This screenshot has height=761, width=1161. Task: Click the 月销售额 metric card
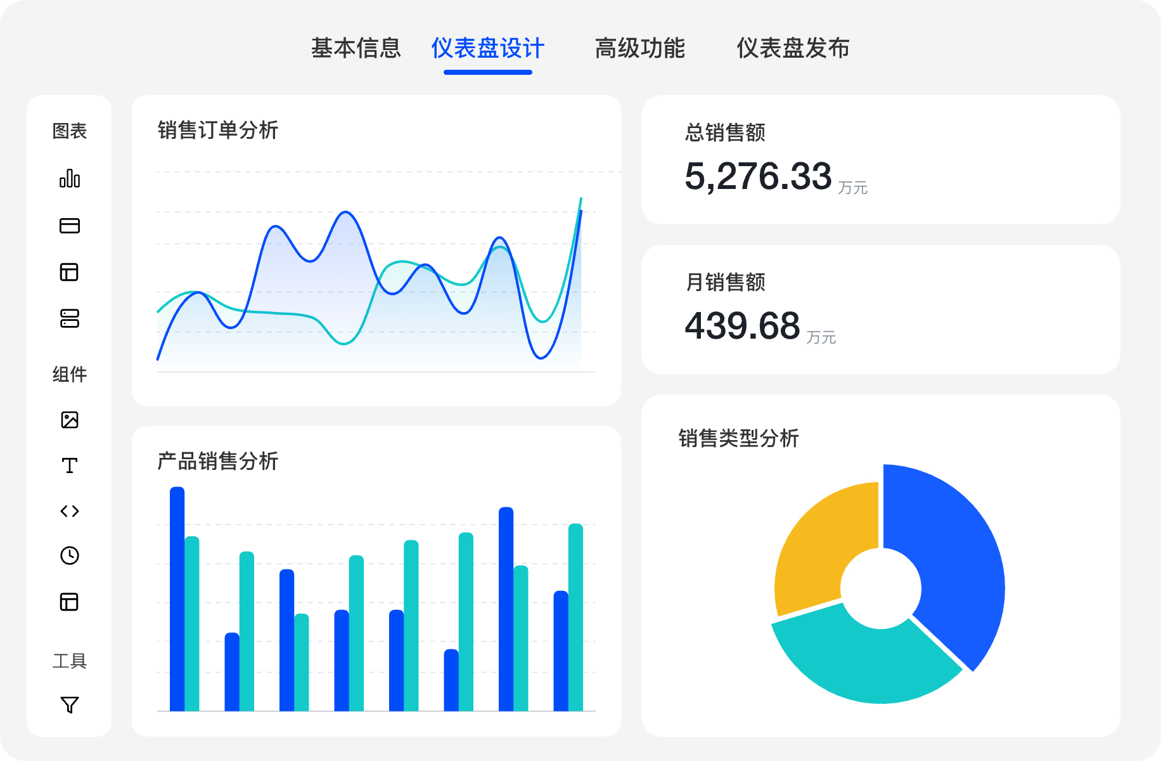(880, 309)
